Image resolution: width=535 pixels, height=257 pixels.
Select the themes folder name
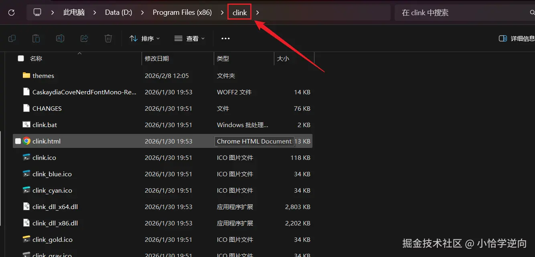pos(43,76)
